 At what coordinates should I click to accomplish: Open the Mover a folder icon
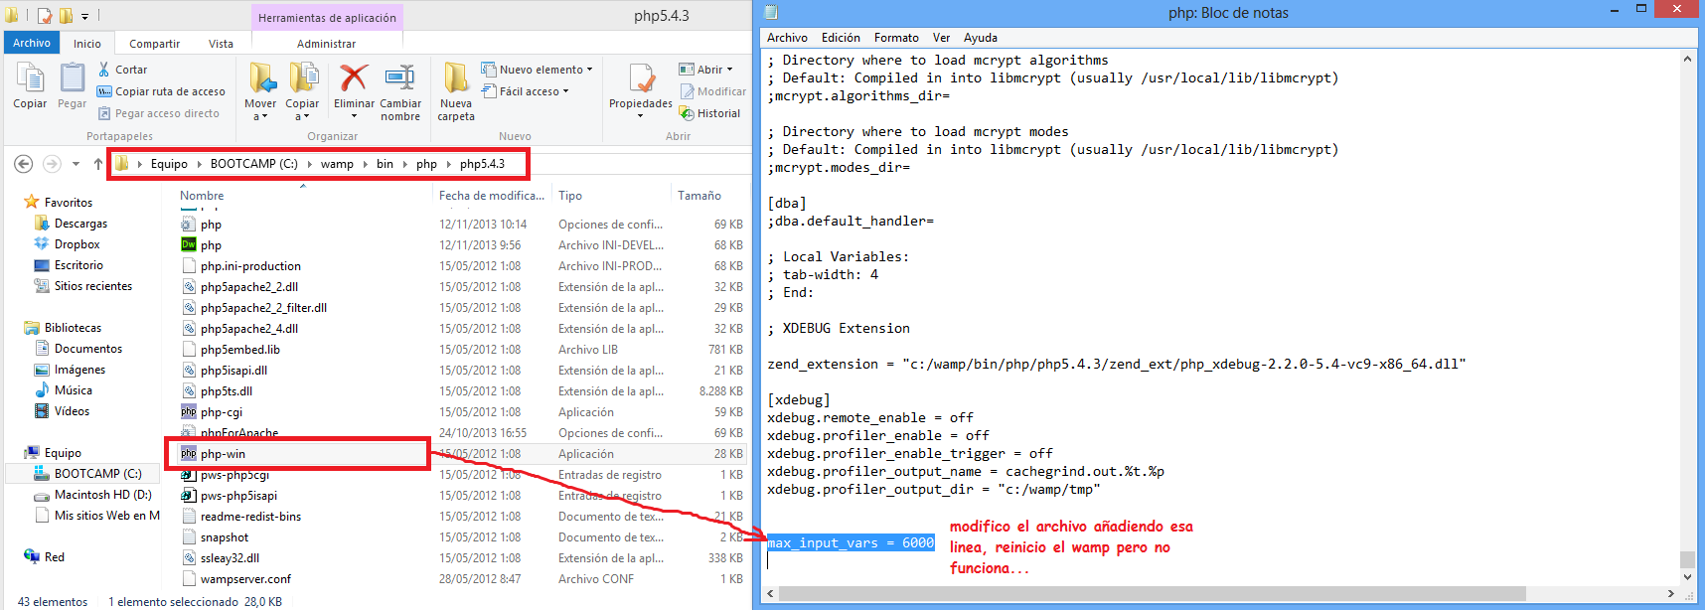pyautogui.click(x=261, y=77)
